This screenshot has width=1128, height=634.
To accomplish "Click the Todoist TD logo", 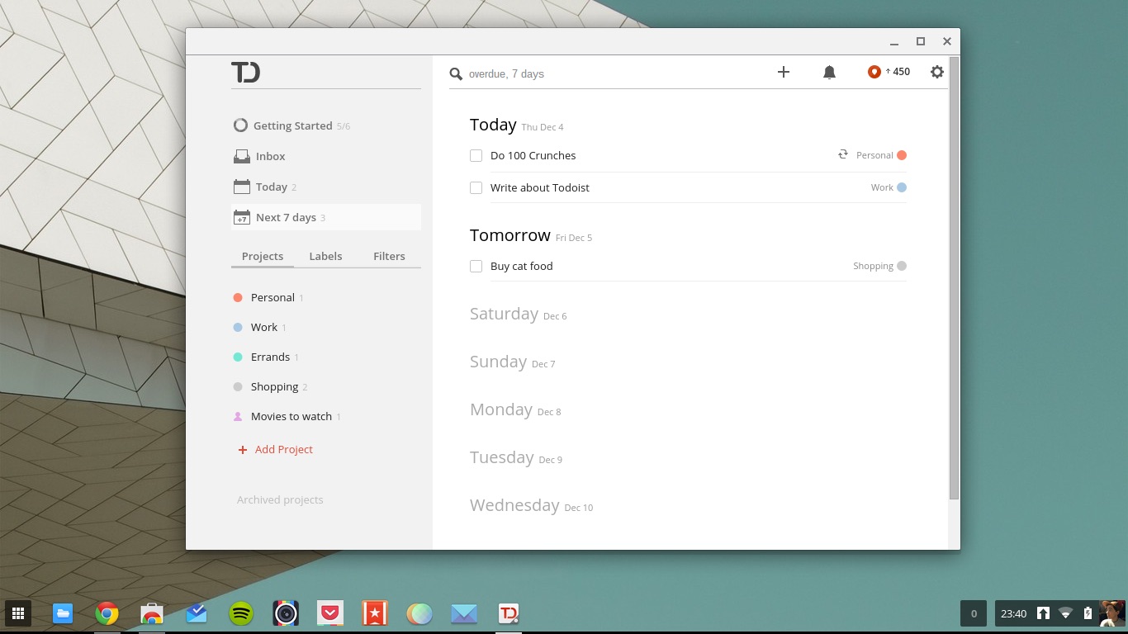I will pos(245,73).
